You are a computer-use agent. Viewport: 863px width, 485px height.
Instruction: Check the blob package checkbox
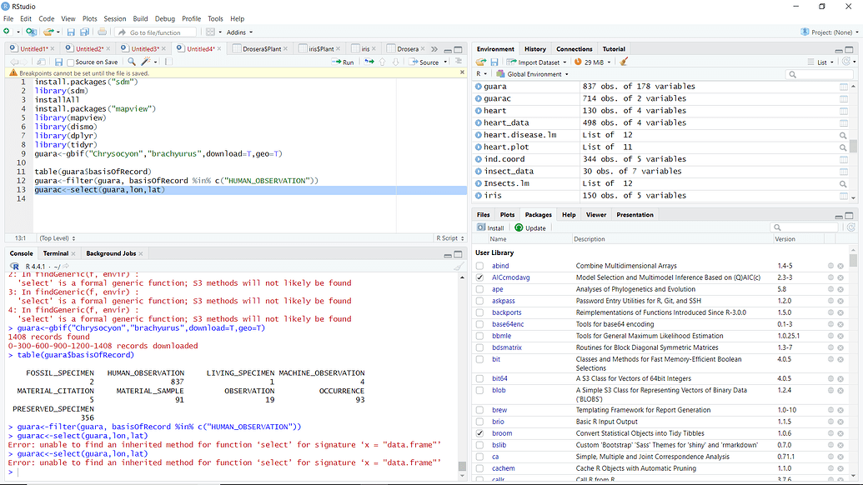(479, 390)
